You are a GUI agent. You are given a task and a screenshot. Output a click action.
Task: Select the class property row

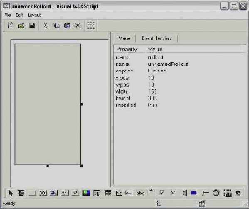click(180, 57)
